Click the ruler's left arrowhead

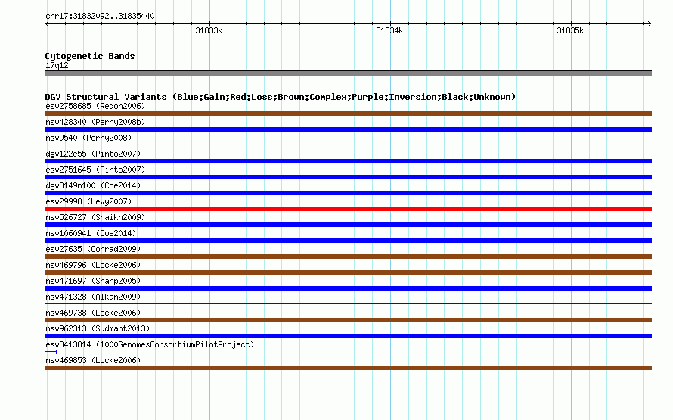[47, 23]
